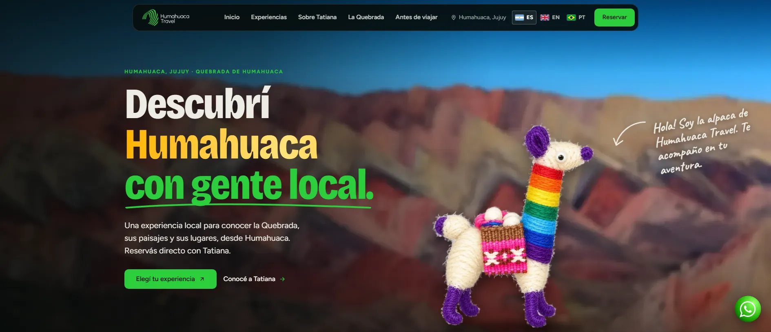
Task: Click the UK flag icon
Action: pyautogui.click(x=545, y=18)
